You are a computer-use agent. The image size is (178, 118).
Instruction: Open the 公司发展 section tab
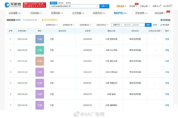coord(78,13)
